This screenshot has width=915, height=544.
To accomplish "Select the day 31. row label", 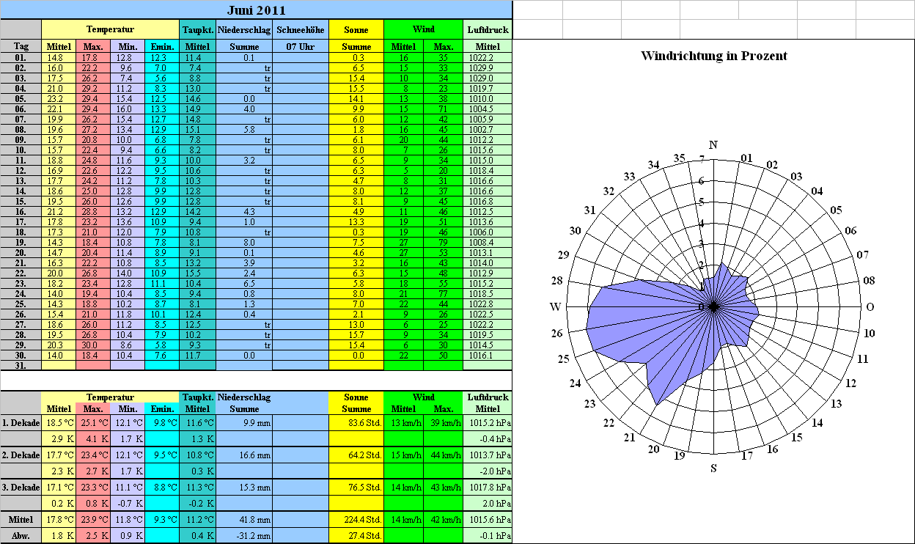I will (x=21, y=365).
